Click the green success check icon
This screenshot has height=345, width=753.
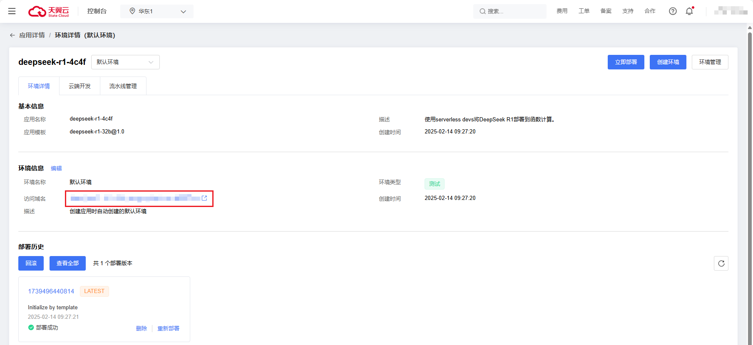click(31, 328)
